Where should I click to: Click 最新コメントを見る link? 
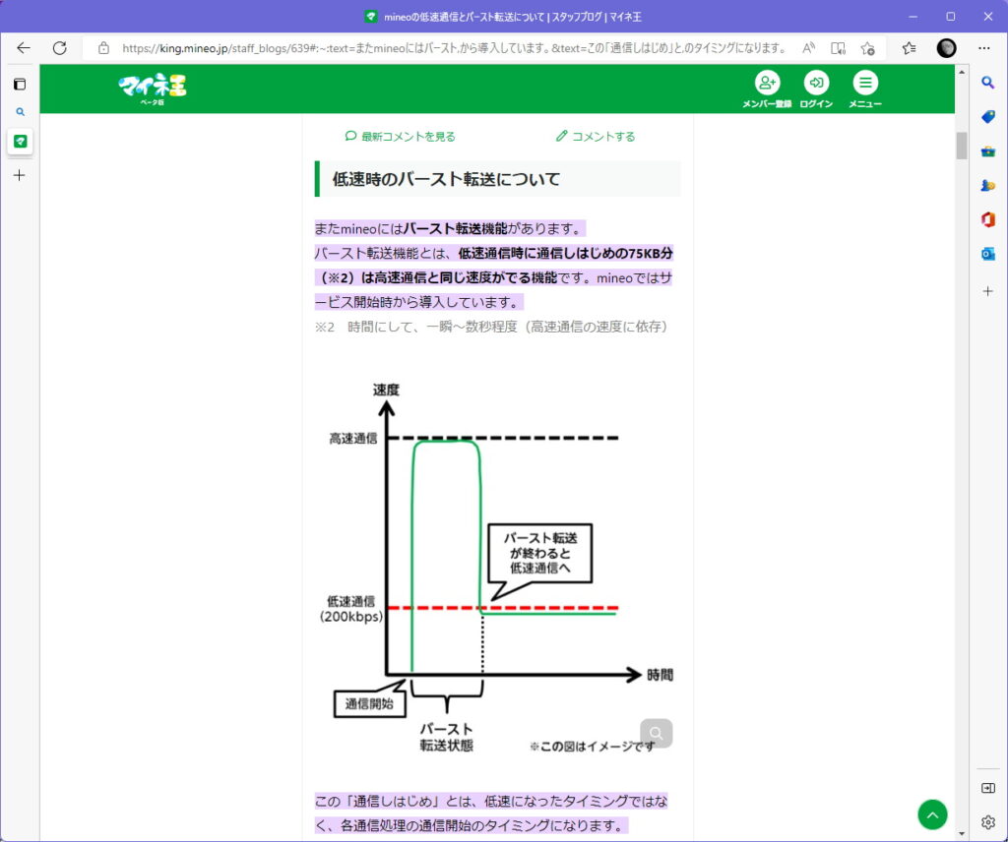click(x=400, y=136)
